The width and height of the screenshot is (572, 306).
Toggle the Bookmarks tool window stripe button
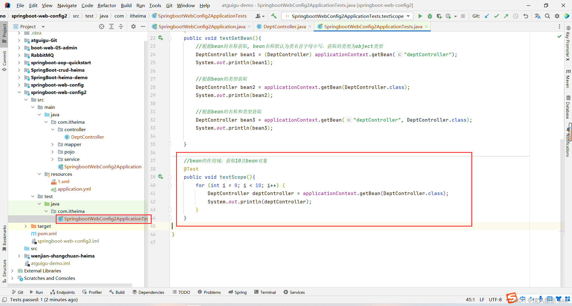[x=4, y=238]
